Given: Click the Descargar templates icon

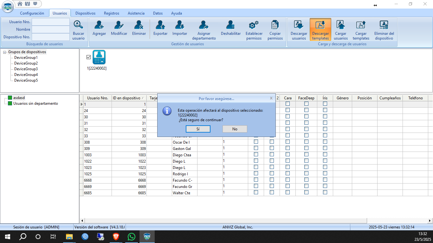Looking at the screenshot, I should (320, 25).
